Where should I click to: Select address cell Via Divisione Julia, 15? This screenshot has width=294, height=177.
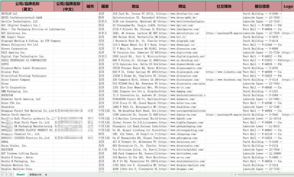135,149
